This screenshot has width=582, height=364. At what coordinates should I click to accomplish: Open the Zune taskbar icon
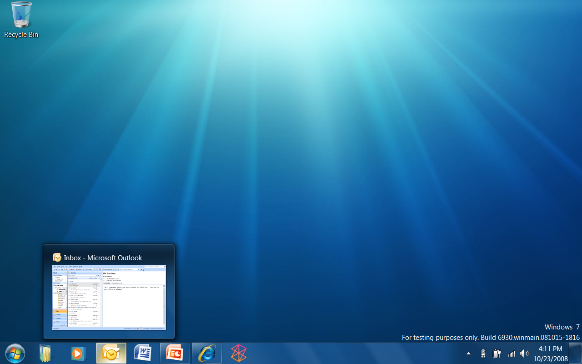click(239, 353)
